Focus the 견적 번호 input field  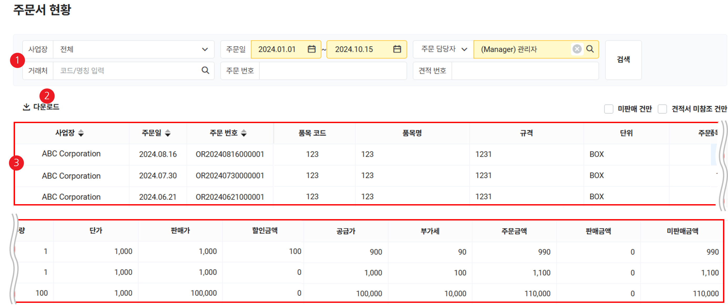(x=525, y=71)
